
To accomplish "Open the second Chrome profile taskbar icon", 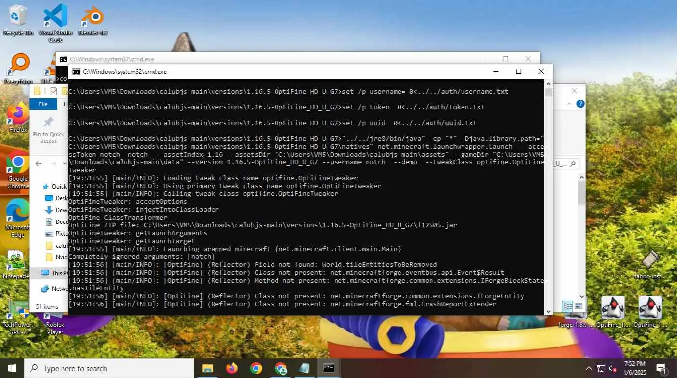I will click(x=280, y=368).
